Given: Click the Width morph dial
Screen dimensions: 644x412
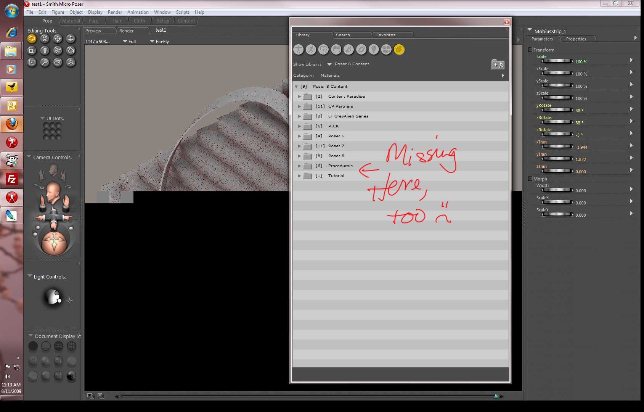Looking at the screenshot, I should click(557, 190).
